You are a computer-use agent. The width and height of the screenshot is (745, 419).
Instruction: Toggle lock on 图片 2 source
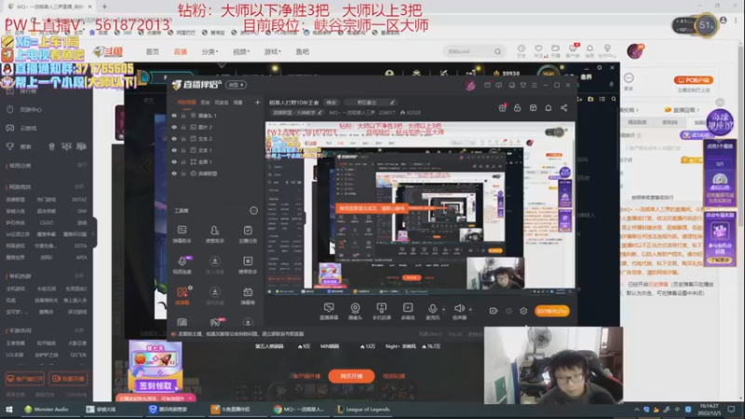[183, 127]
